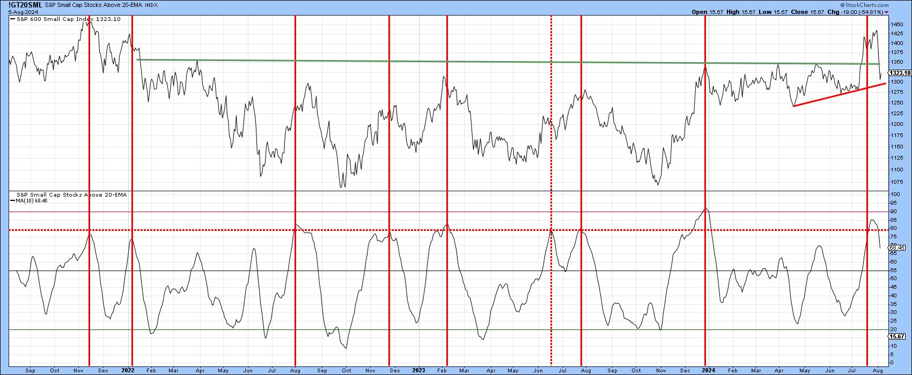This screenshot has height=375, width=912.
Task: Click the 68.45 value tag on the right axis
Action: [x=897, y=247]
